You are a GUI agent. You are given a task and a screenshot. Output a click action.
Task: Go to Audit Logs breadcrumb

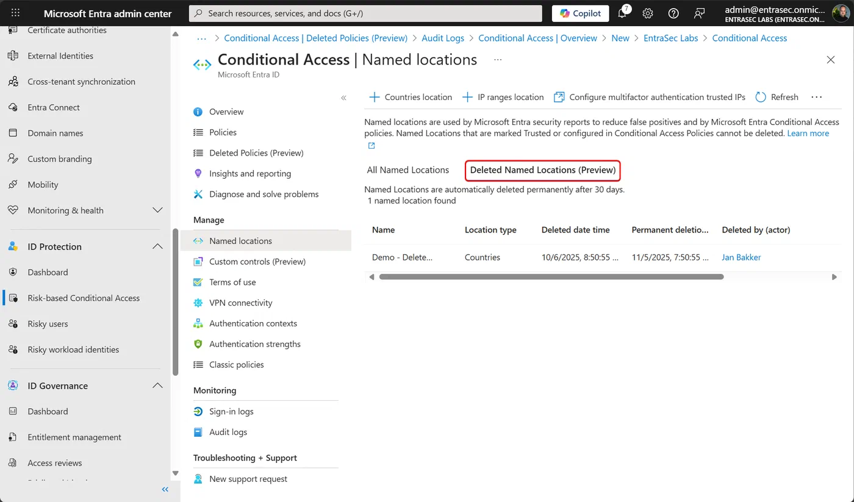[x=443, y=38]
